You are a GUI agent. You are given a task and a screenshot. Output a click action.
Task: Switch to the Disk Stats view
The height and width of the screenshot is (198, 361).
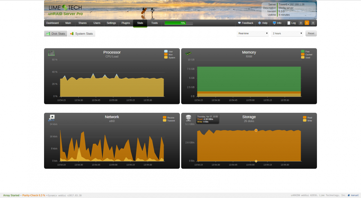[56, 34]
